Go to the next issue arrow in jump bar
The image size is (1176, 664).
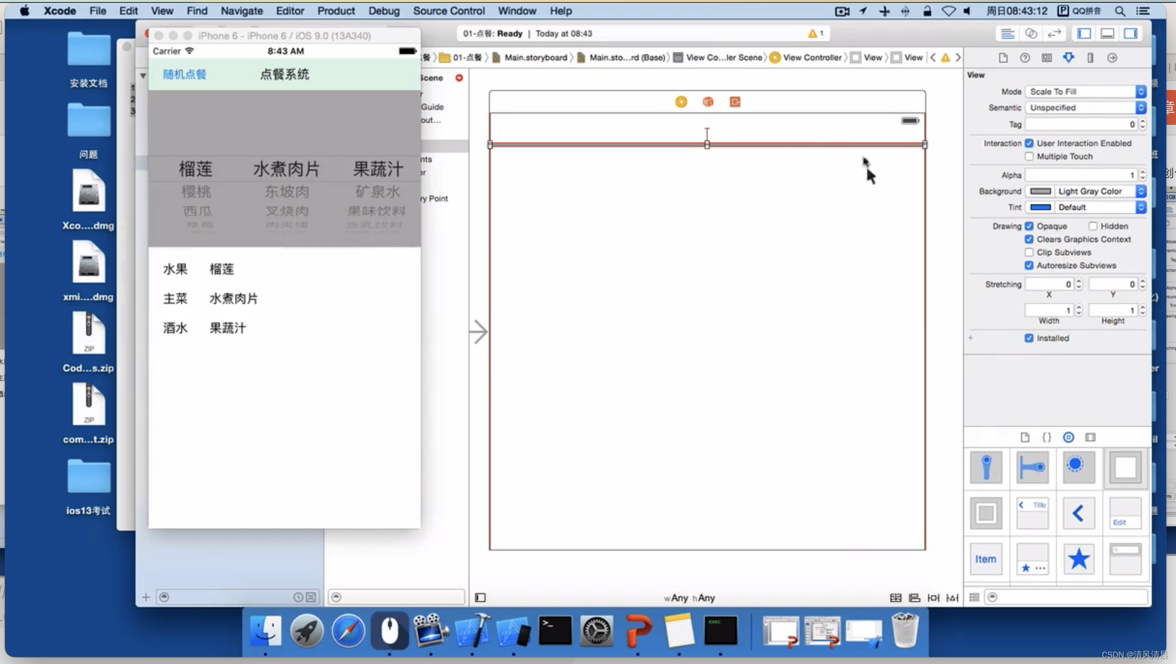tap(958, 58)
